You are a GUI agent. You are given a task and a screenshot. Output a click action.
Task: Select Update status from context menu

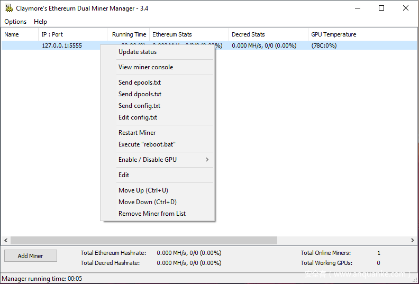[x=138, y=52]
